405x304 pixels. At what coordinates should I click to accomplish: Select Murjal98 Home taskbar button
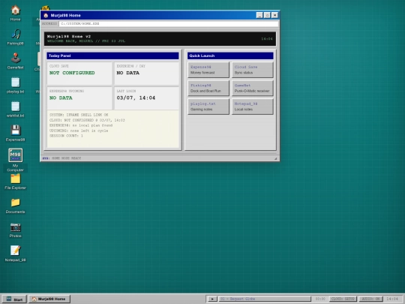point(49,299)
